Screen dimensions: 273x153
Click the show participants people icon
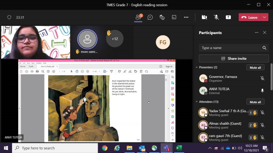click(x=138, y=17)
